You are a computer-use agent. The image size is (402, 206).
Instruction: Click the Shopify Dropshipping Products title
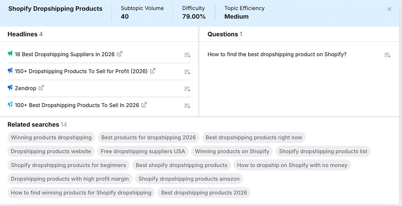(x=55, y=9)
